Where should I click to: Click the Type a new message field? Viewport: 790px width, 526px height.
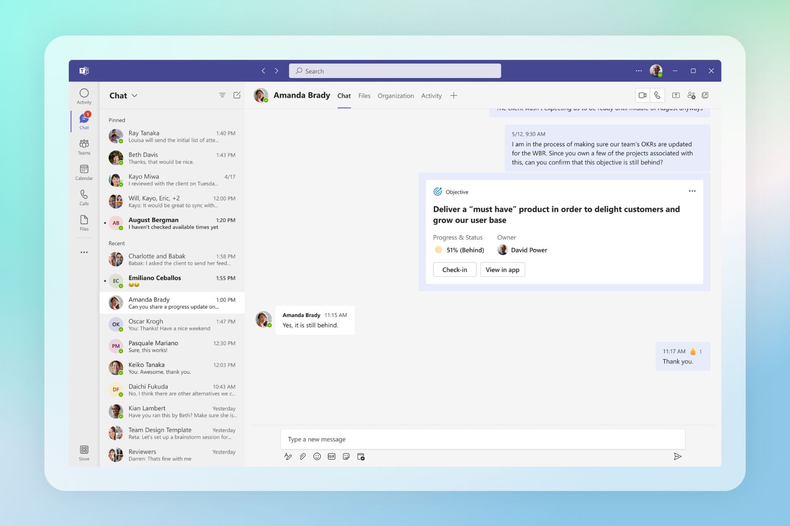point(482,439)
